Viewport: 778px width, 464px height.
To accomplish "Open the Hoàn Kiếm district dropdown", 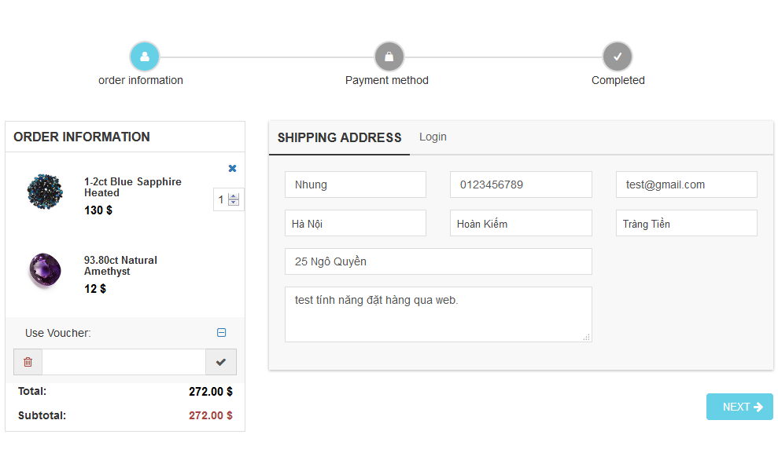I will (x=521, y=223).
